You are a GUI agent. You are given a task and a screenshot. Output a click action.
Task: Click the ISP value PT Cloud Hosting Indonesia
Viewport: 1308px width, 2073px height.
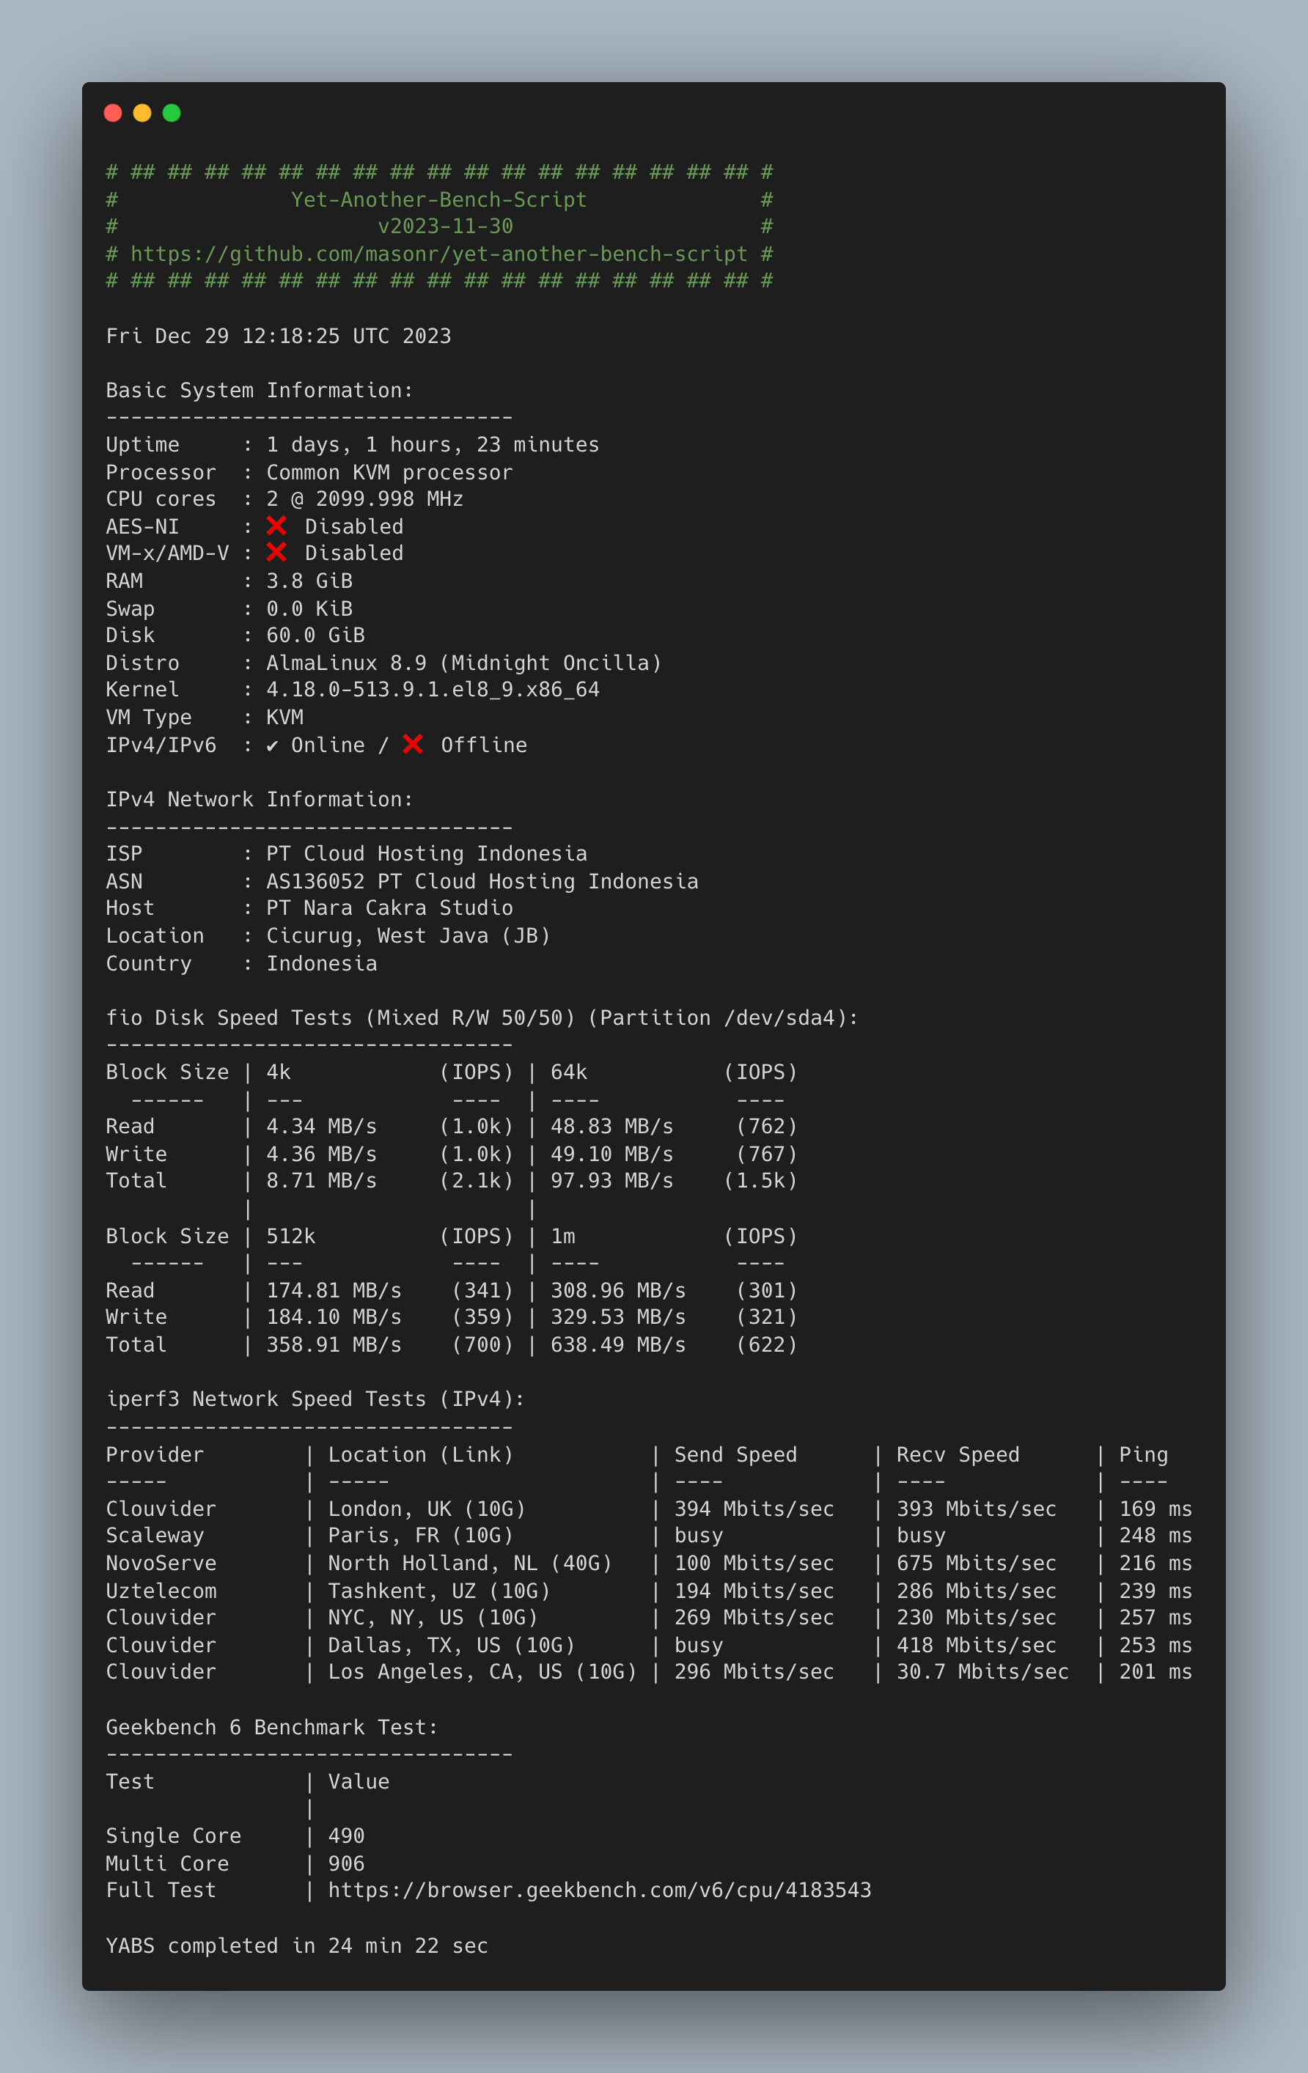(426, 853)
